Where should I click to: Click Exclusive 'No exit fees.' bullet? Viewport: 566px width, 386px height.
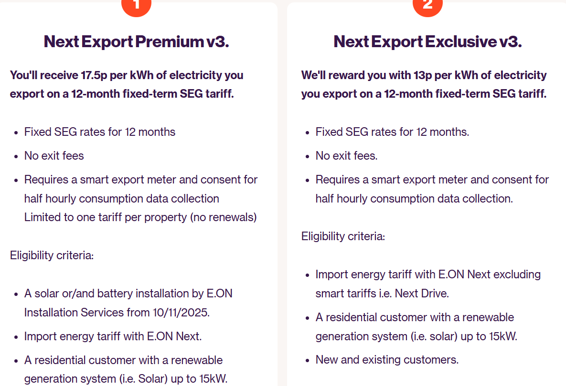347,155
